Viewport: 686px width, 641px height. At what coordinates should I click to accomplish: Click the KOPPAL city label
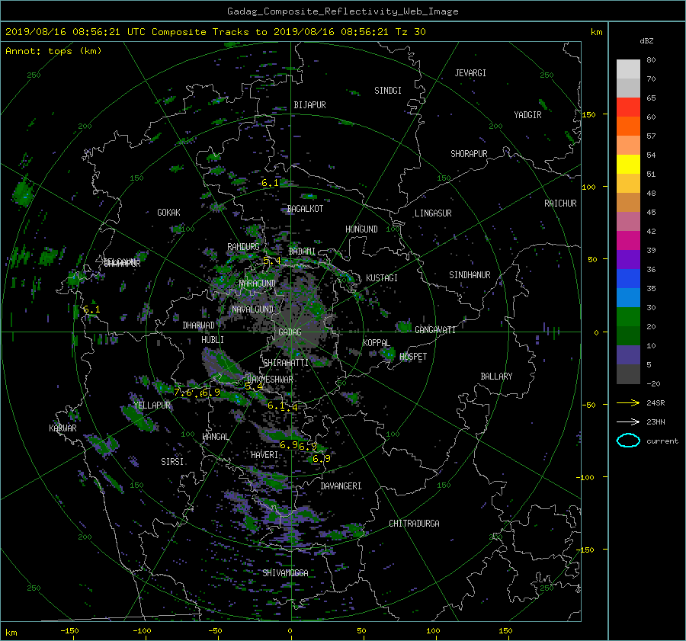377,343
